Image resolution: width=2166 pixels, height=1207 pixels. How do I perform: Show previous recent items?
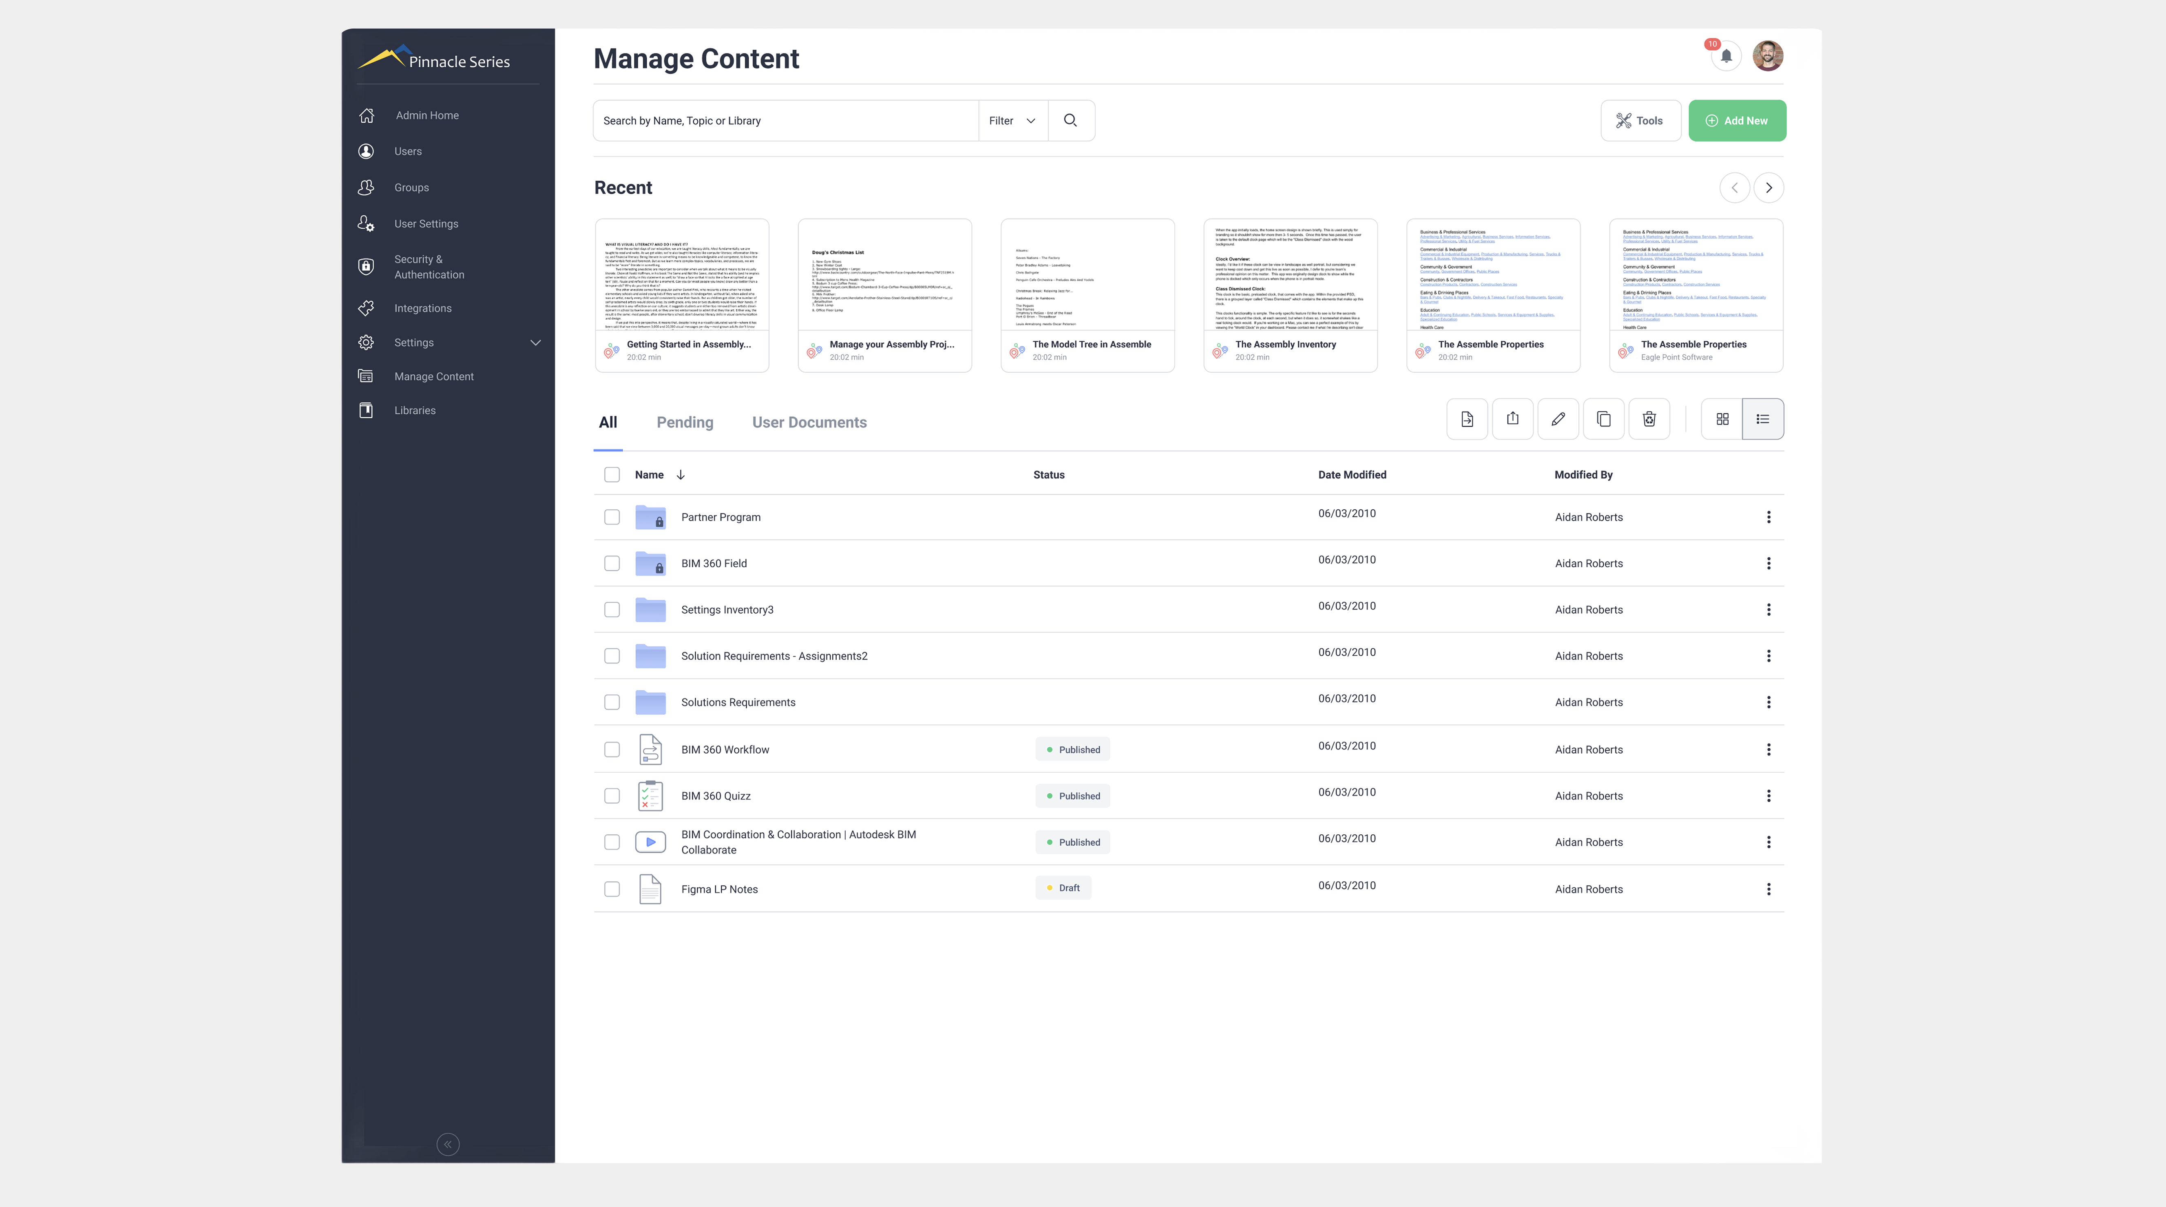[1735, 188]
